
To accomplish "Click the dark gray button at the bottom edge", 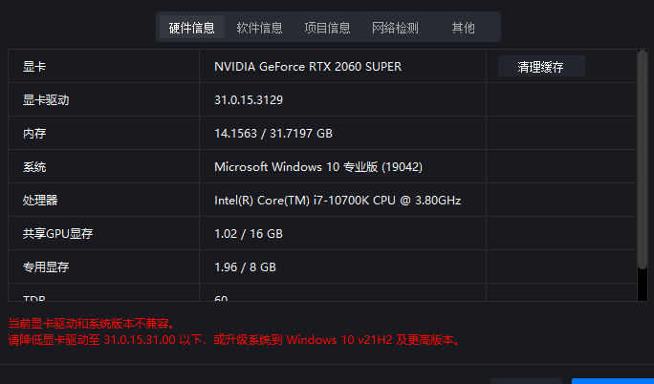I will (x=527, y=381).
